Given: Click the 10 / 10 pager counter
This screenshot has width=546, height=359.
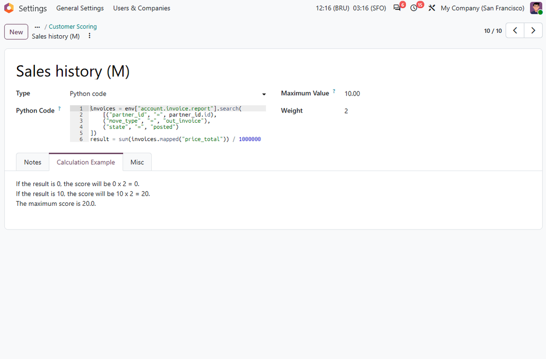Looking at the screenshot, I should [x=493, y=30].
